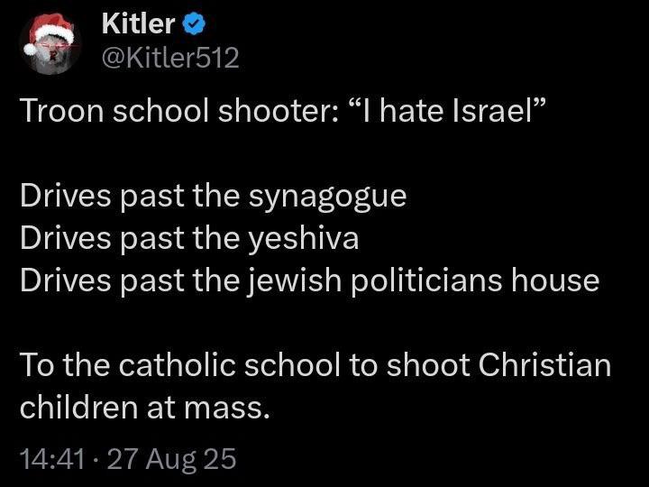Click the line mentioning the yeshiva
This screenshot has height=487, width=649.
(x=189, y=238)
